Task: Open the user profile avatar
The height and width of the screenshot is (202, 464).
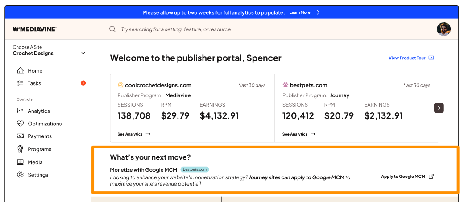Action: 443,29
